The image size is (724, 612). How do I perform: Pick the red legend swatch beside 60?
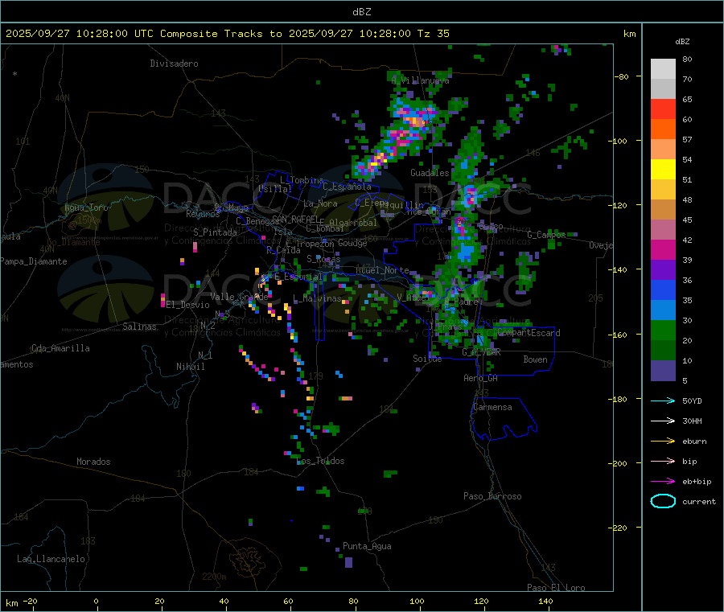click(x=663, y=109)
